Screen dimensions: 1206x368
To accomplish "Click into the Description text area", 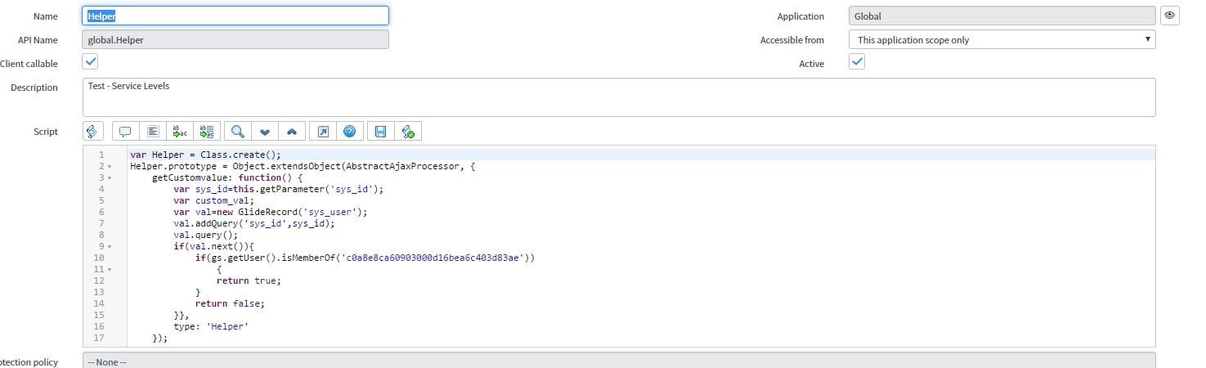I will (619, 97).
